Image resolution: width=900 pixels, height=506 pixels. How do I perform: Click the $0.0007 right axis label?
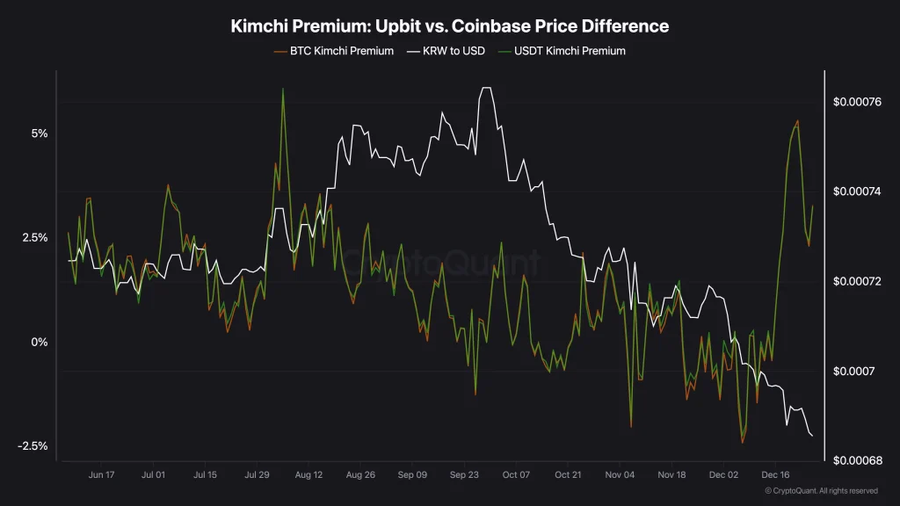click(x=854, y=372)
